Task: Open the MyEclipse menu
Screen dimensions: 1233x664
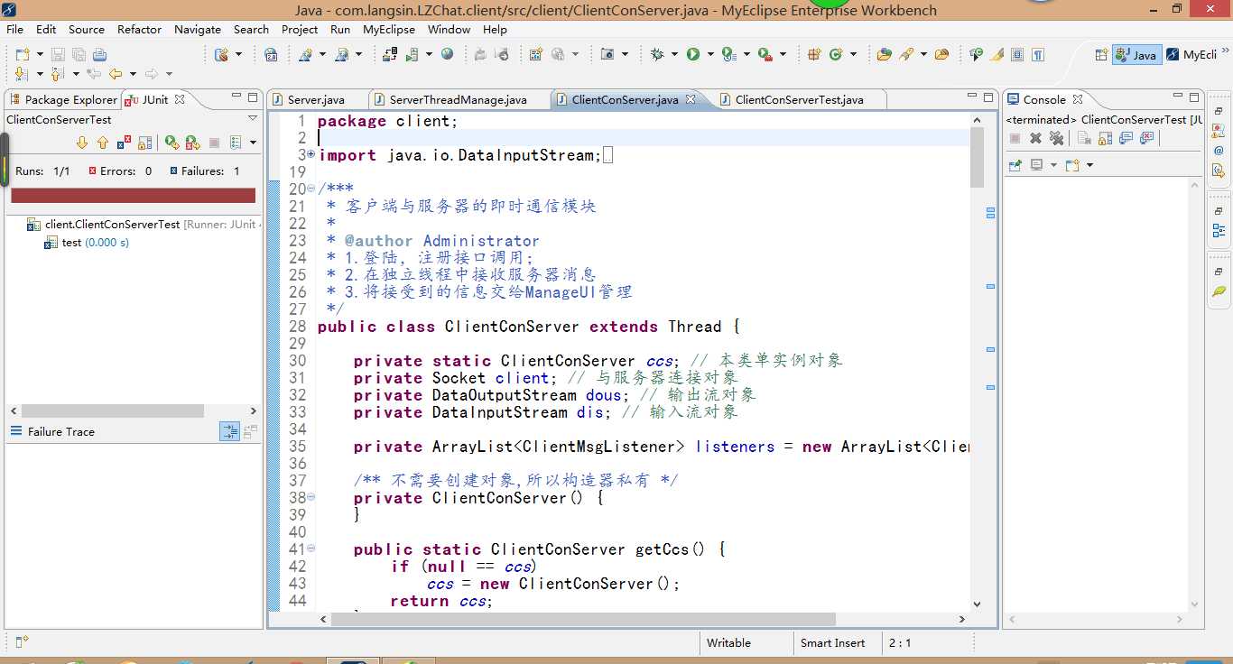Action: coord(389,29)
